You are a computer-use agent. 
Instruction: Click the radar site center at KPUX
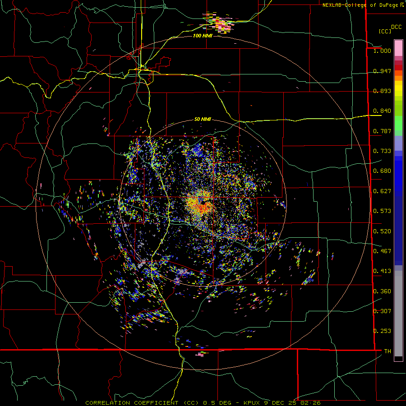[x=203, y=203]
